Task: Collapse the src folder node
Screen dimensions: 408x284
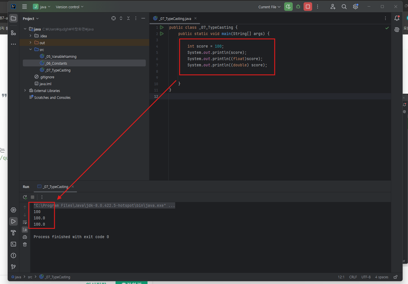Action: 31,50
